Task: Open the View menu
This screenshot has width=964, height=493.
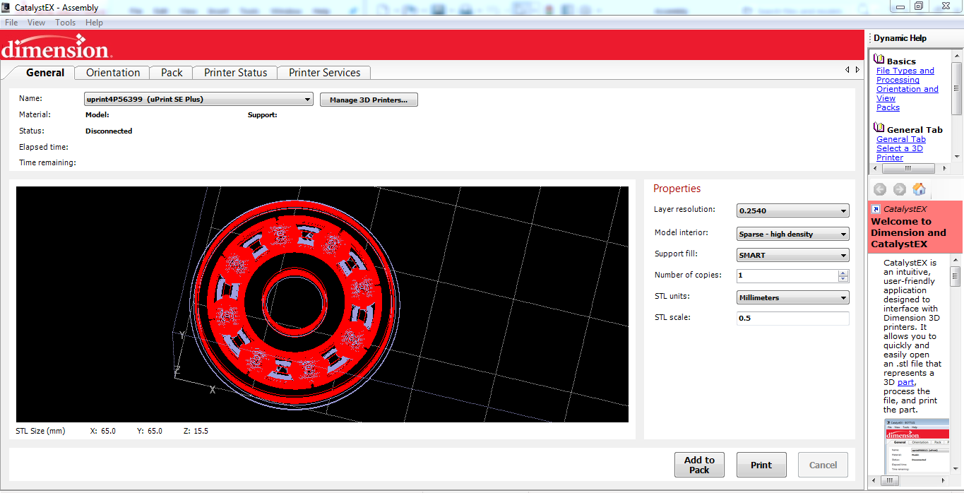Action: click(x=37, y=23)
